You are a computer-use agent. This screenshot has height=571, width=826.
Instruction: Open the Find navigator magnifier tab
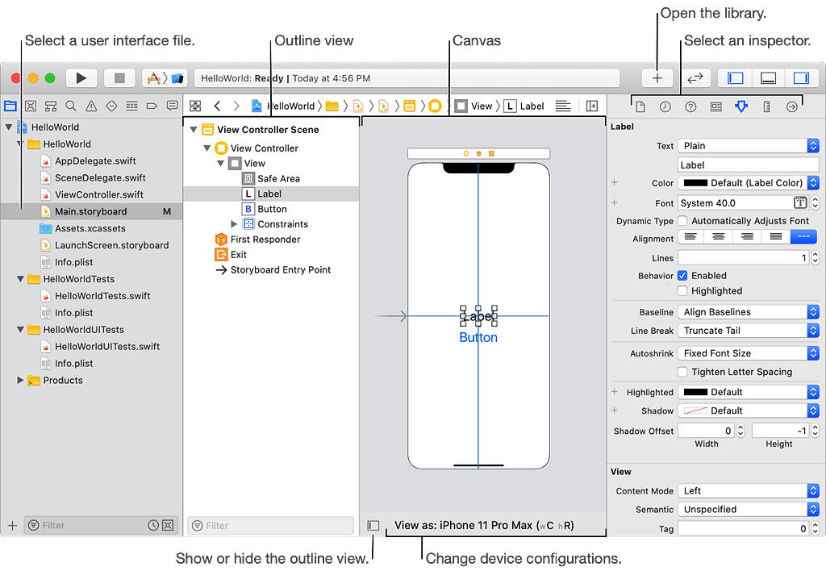[71, 106]
